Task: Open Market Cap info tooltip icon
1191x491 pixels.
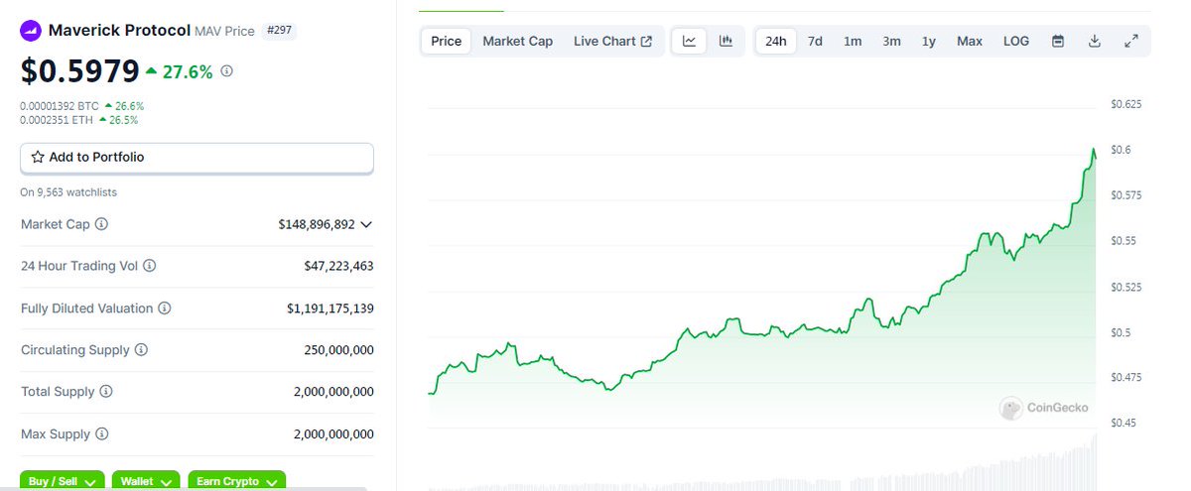Action: [101, 224]
